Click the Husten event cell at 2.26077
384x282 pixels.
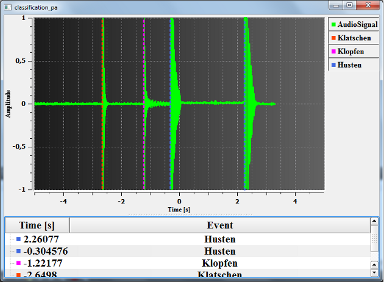[x=220, y=239]
